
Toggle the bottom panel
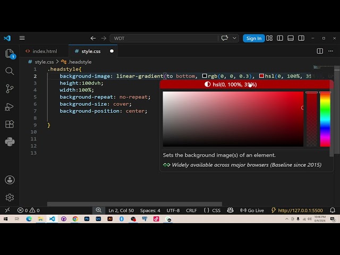[x=291, y=38]
